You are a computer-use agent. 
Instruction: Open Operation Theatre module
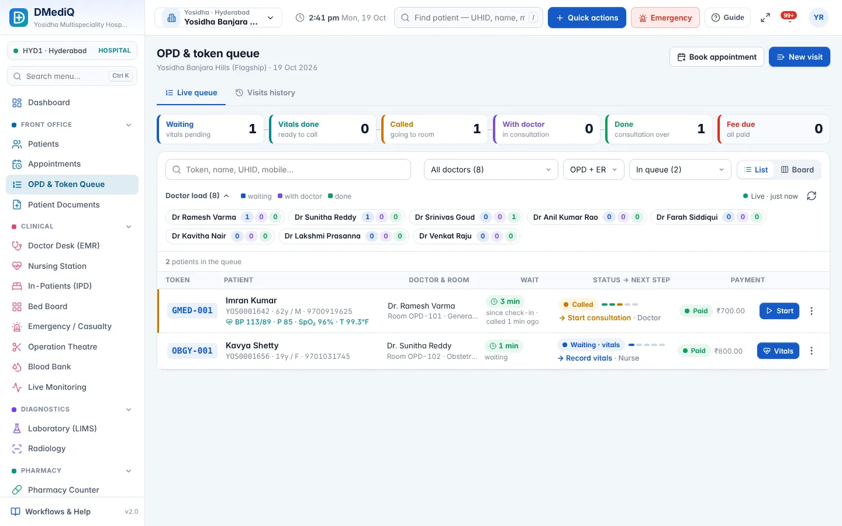(73, 347)
